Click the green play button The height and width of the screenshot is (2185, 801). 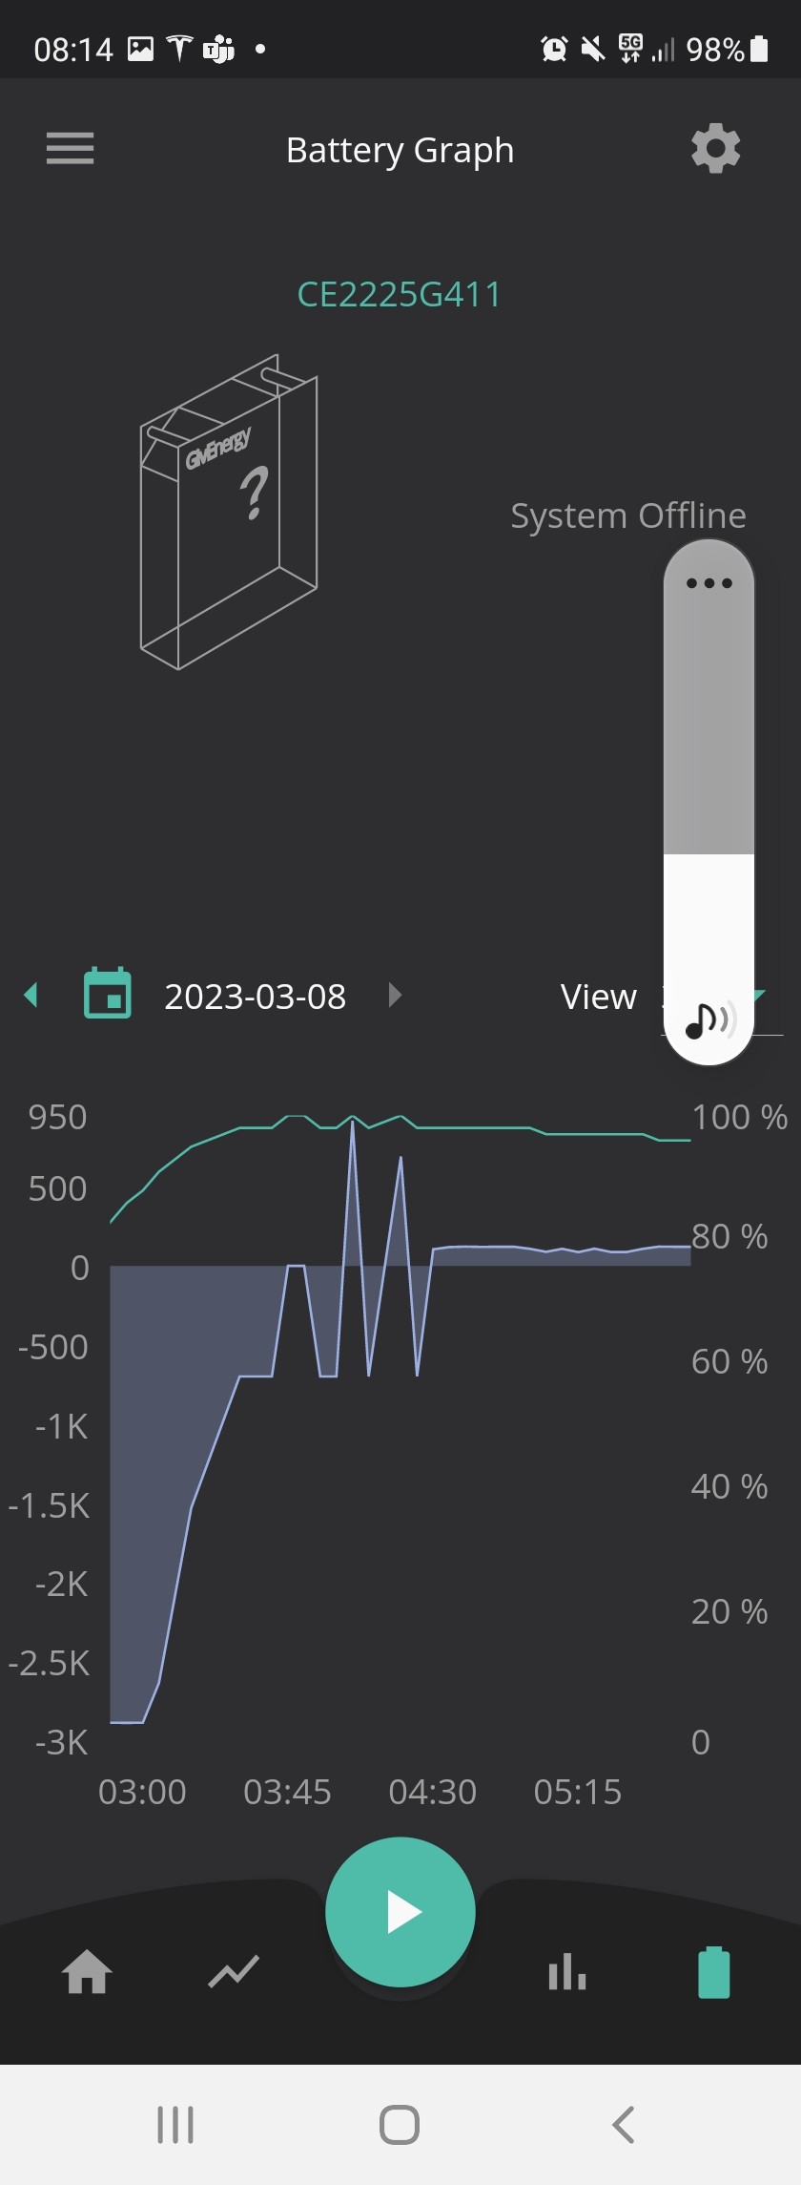pos(400,1912)
